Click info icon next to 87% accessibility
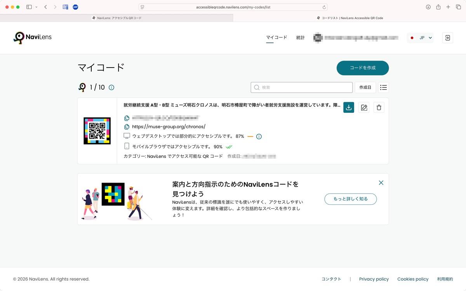466x291 pixels. (x=259, y=136)
